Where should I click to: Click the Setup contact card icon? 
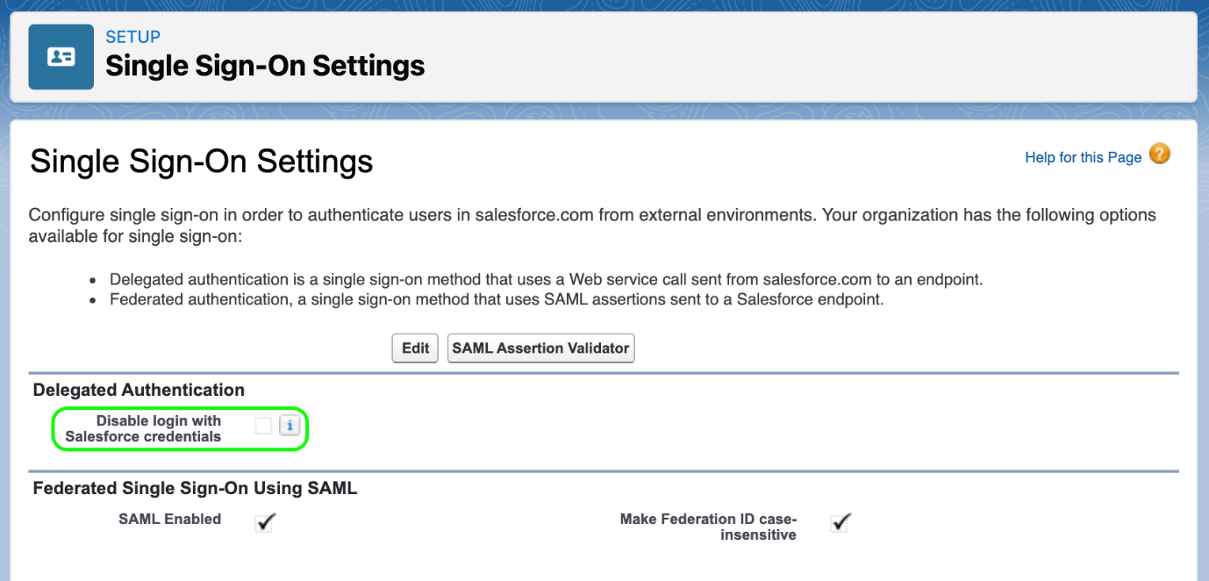61,57
